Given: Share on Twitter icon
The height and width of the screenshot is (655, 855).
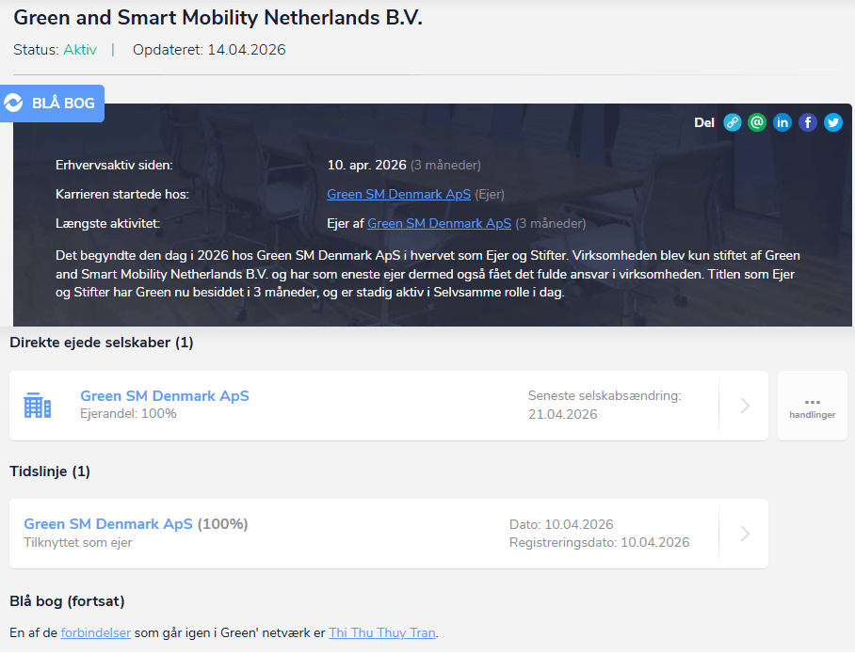Looking at the screenshot, I should point(833,122).
